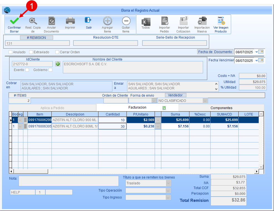Exit using the Salir icon
274x211 pixels.
coord(88,21)
